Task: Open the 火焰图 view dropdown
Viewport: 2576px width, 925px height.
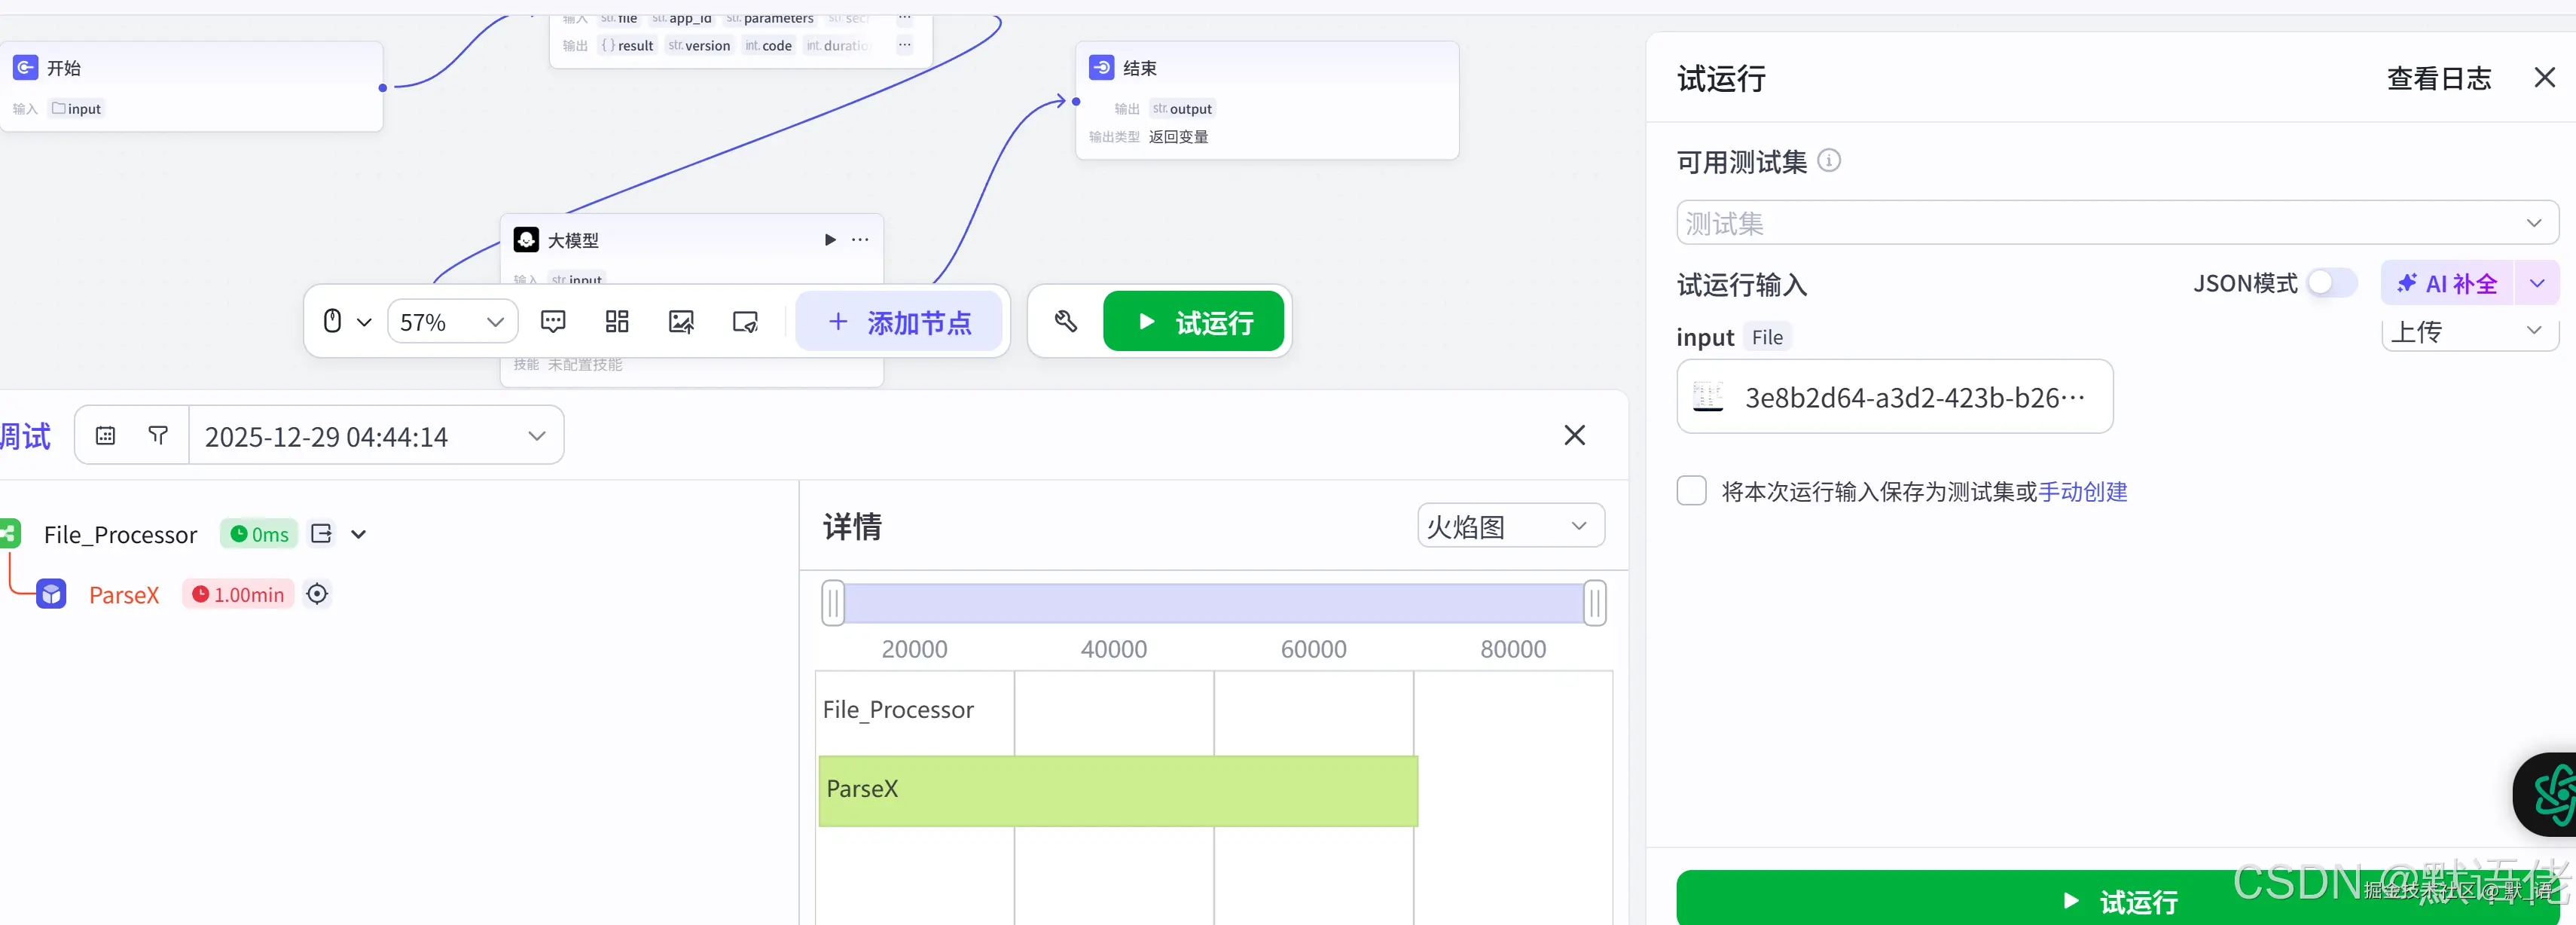Action: click(1509, 526)
